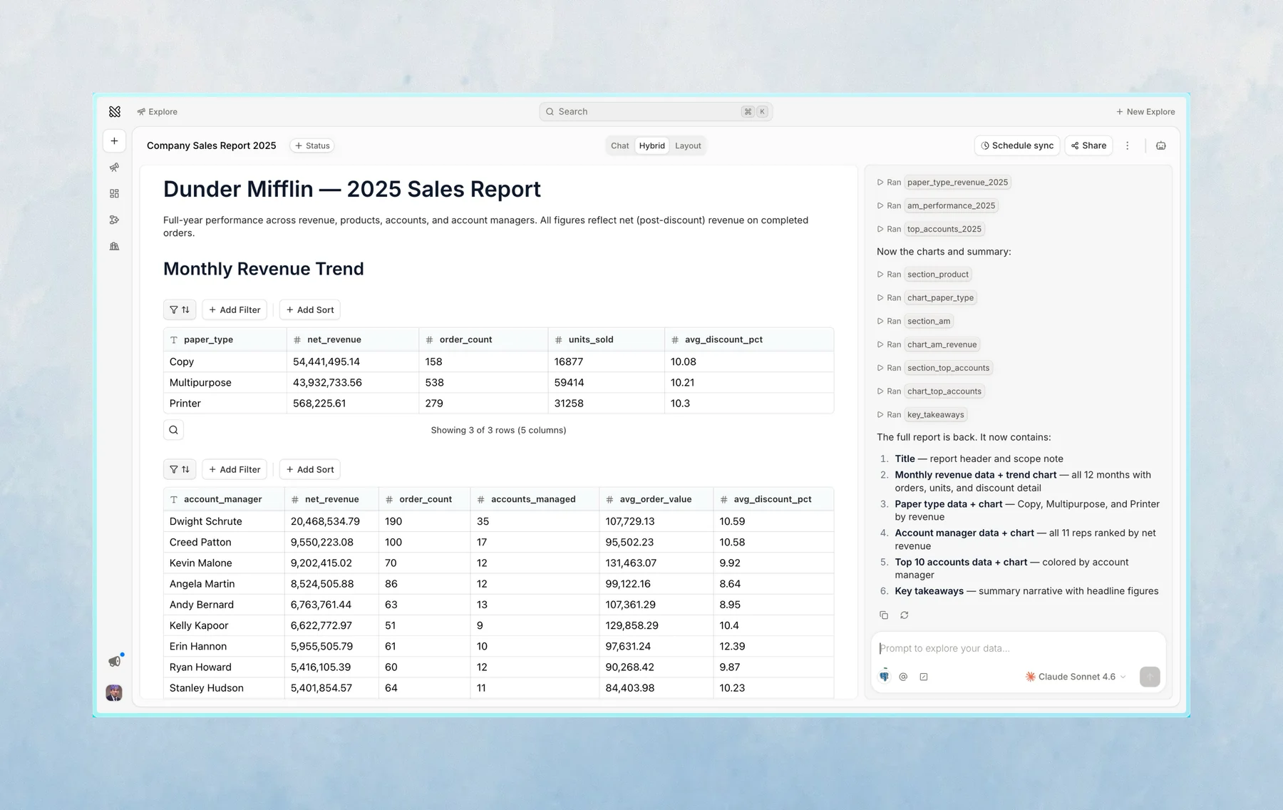
Task: Expand the section_top_accounts run step
Action: [x=934, y=368]
